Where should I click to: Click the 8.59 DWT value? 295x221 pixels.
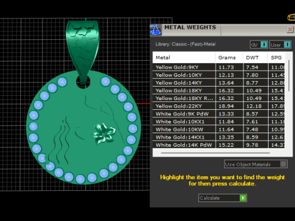(x=252, y=138)
